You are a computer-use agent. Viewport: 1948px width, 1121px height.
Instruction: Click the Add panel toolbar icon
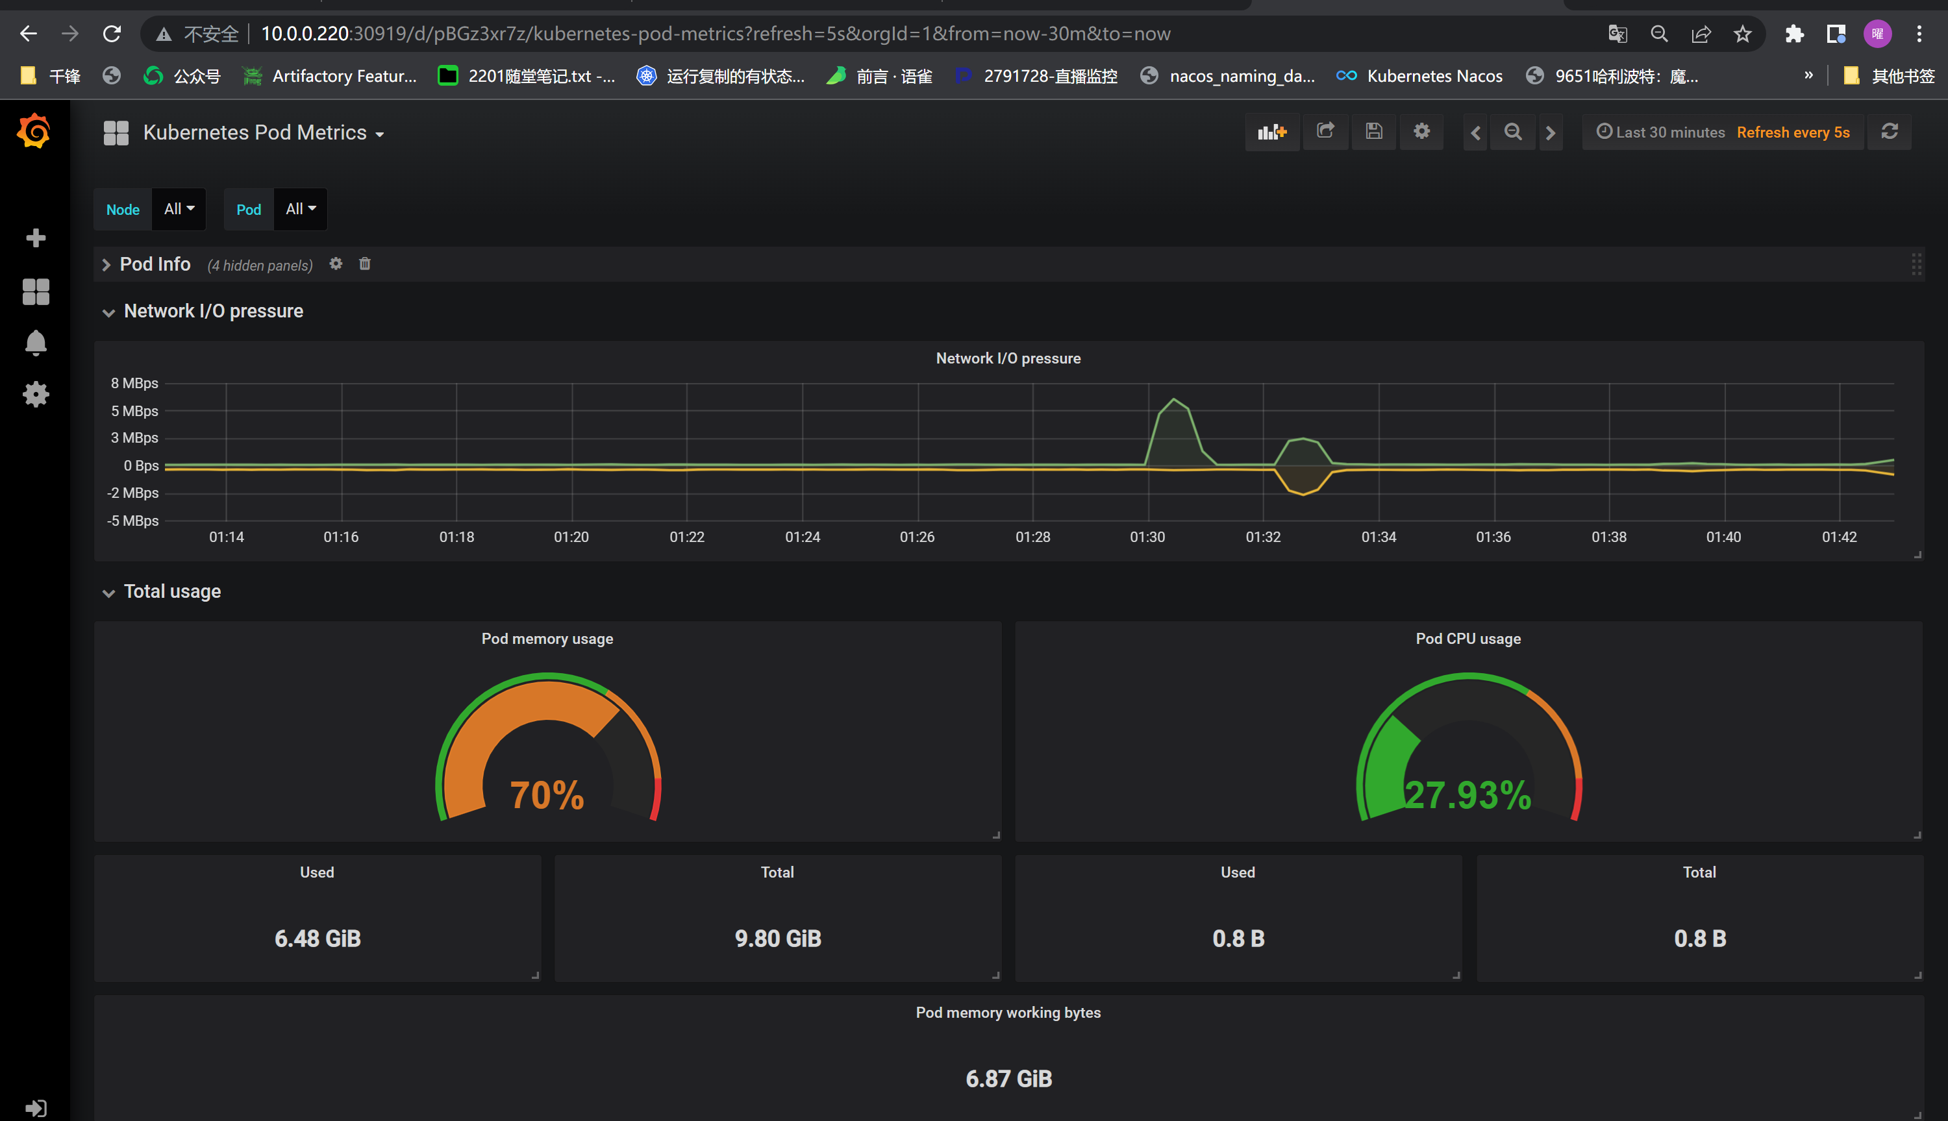pyautogui.click(x=1271, y=132)
